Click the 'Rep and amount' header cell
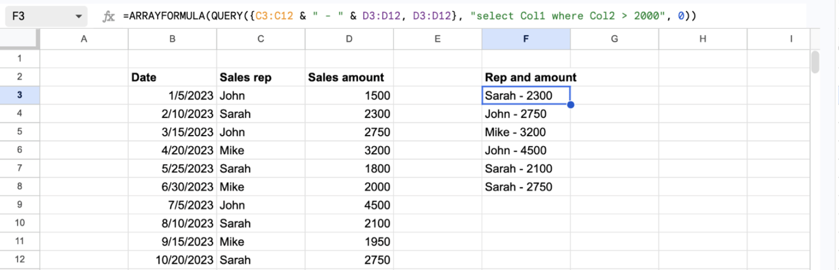 click(x=526, y=77)
